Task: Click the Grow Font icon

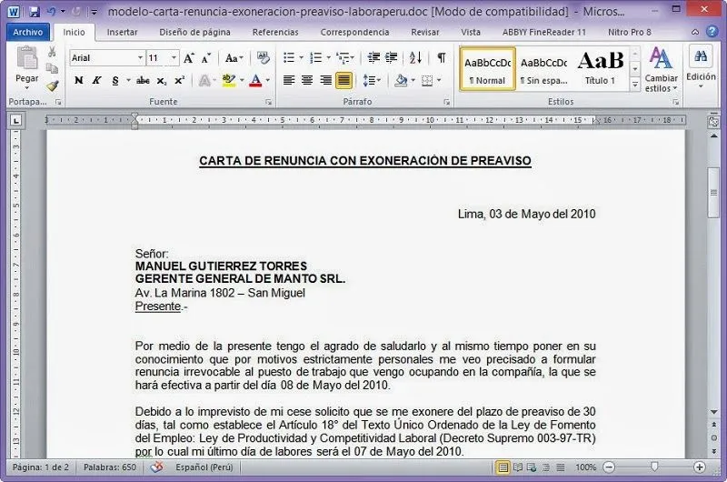Action: [x=188, y=58]
